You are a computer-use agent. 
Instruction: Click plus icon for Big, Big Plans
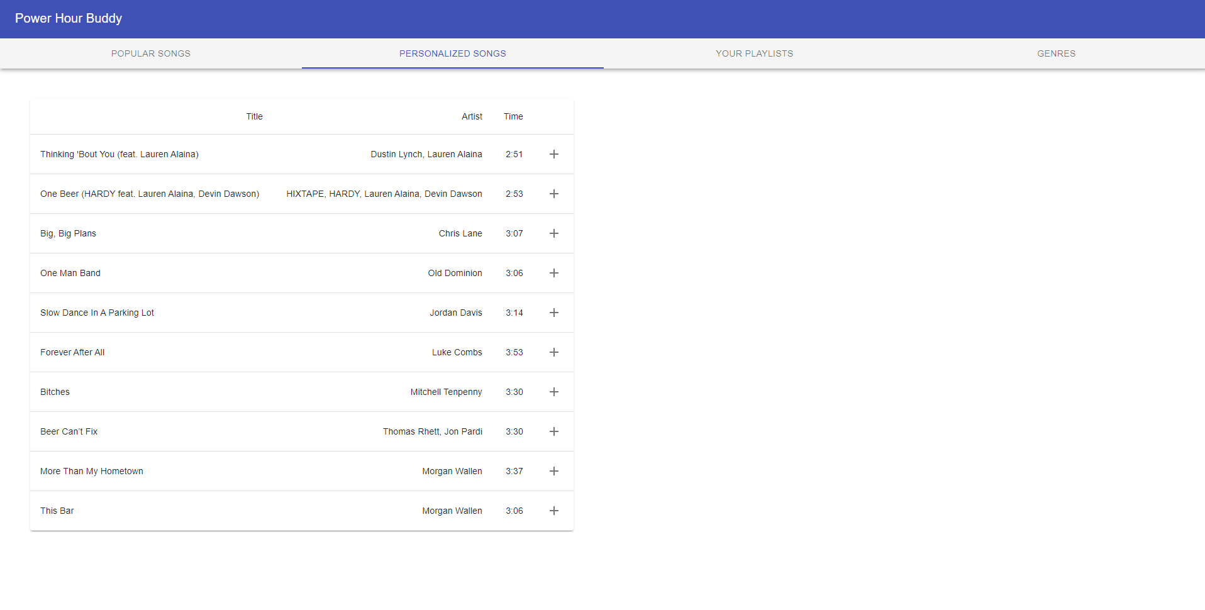tap(554, 233)
